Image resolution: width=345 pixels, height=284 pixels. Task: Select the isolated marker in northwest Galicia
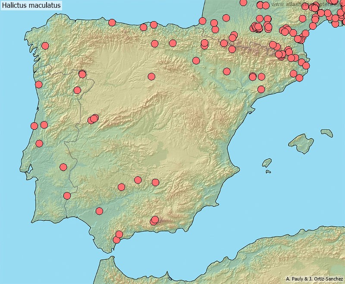pos(45,46)
